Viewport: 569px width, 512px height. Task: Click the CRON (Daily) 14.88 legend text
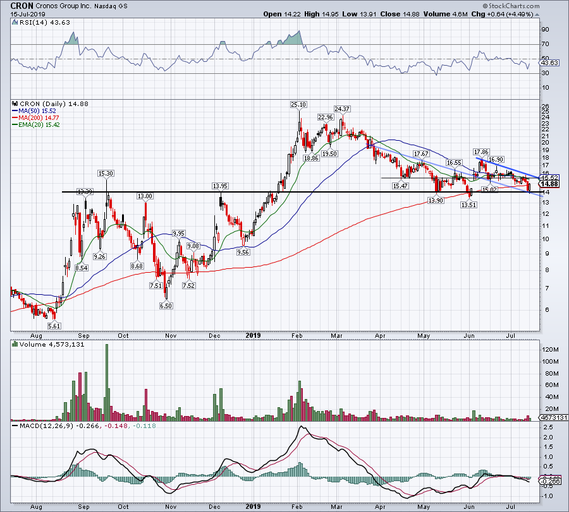pos(54,104)
